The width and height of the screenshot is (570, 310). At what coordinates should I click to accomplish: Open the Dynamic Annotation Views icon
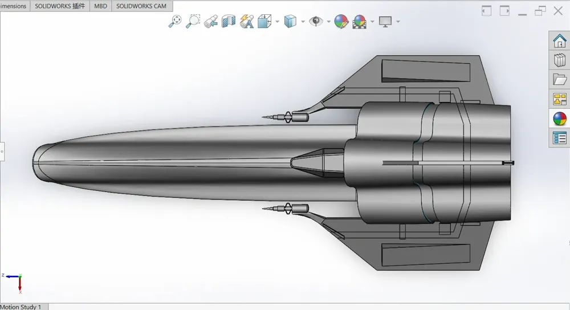click(246, 22)
